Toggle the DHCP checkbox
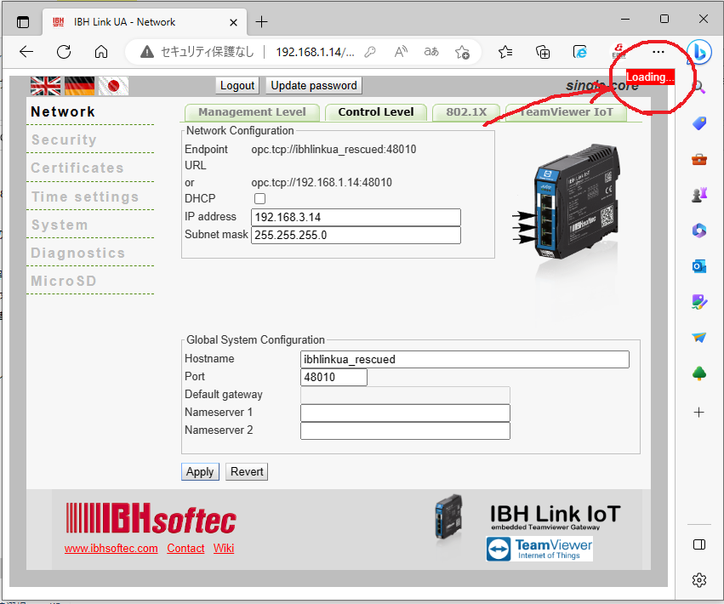 pos(260,199)
